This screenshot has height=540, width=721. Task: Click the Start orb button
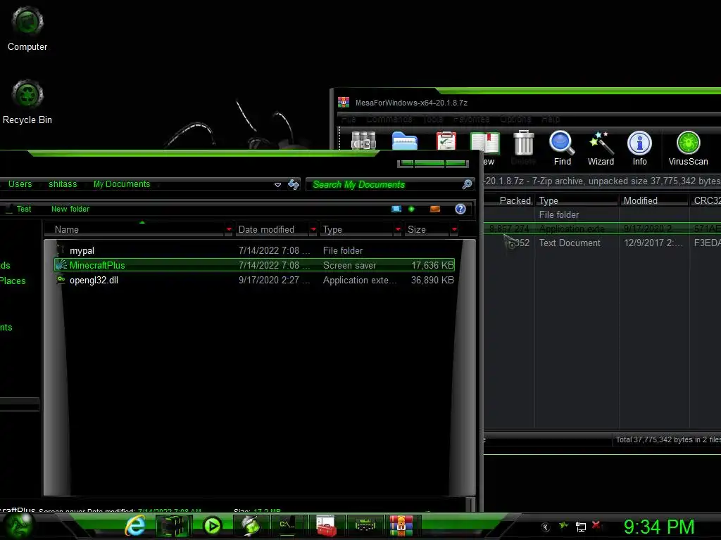pos(18,526)
